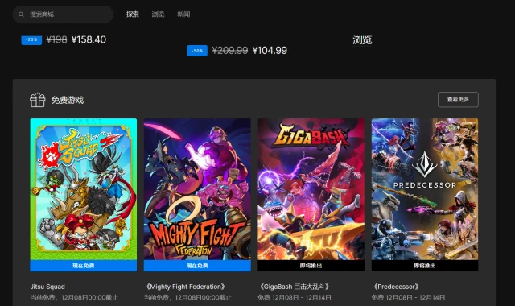Click the -20% discount badge
The height and width of the screenshot is (306, 515).
pos(31,39)
